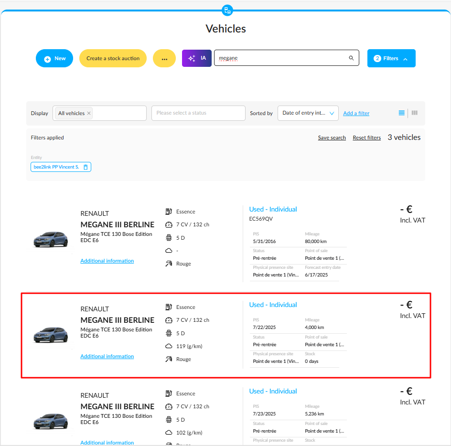Click Used - Individual link of 7/23/2025 vehicle
The image size is (451, 446).
[x=273, y=392]
